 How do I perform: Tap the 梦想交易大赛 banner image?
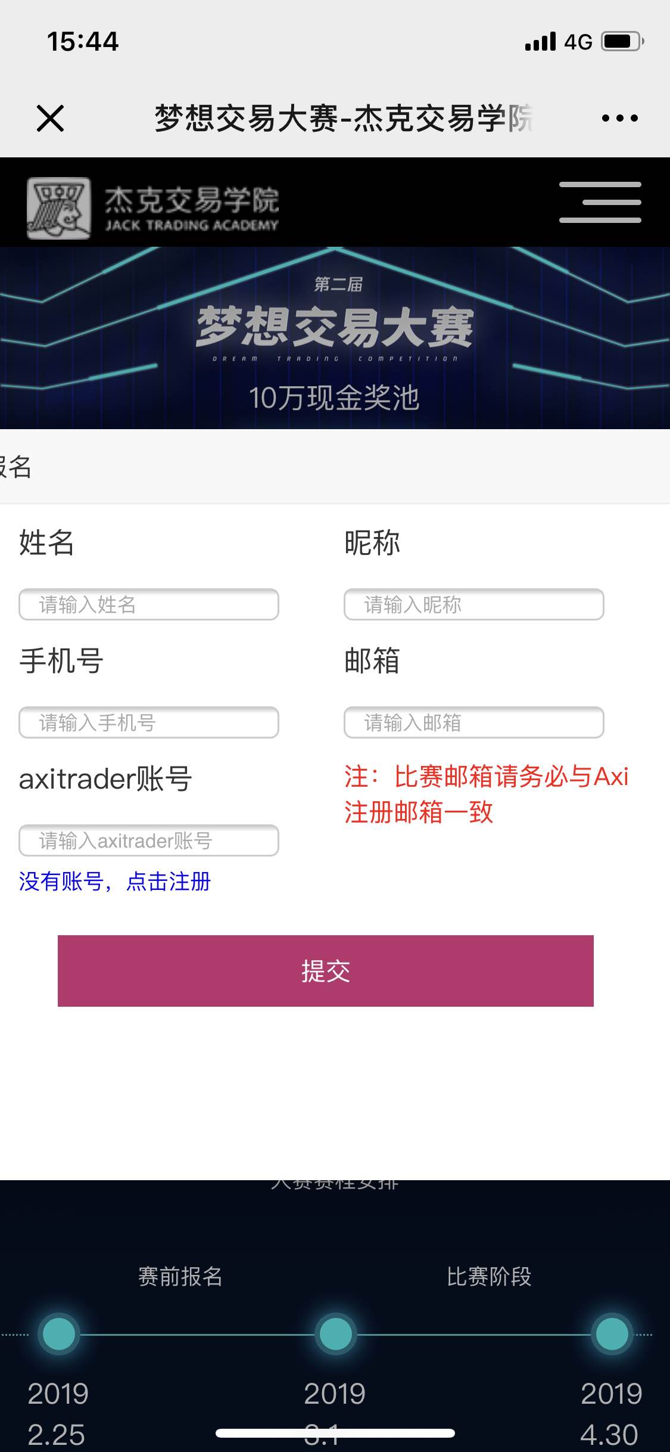point(335,338)
